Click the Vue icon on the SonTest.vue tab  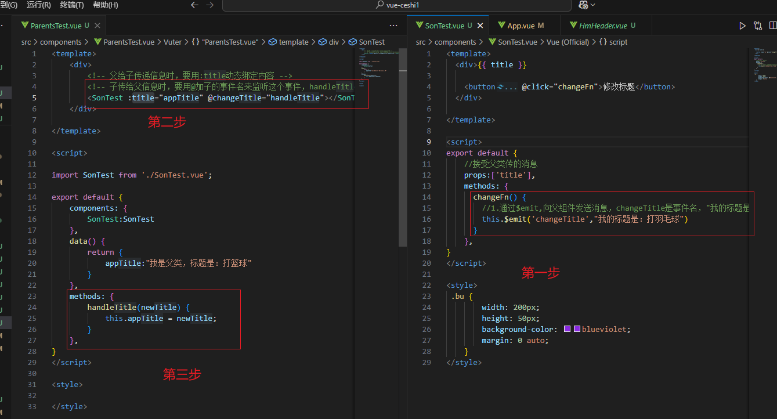tap(419, 26)
